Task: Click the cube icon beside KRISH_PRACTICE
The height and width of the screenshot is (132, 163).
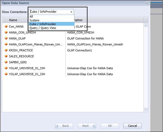Action: click(6, 50)
